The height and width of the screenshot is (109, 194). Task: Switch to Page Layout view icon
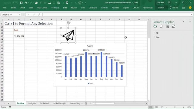156,107
